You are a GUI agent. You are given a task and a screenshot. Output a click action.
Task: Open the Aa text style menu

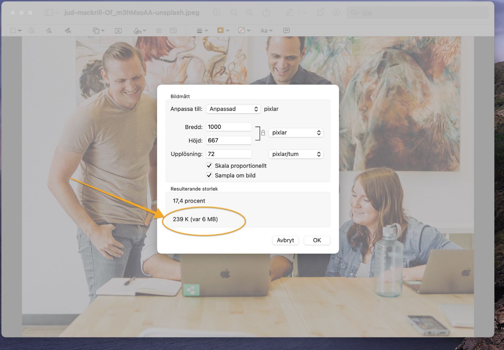(x=266, y=31)
